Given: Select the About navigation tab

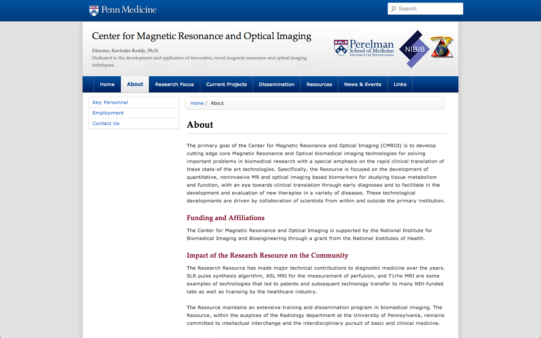Looking at the screenshot, I should 135,84.
